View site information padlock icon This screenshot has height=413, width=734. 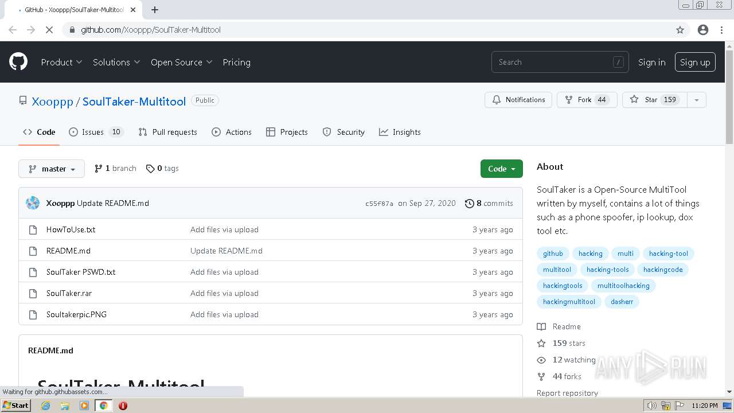point(72,30)
